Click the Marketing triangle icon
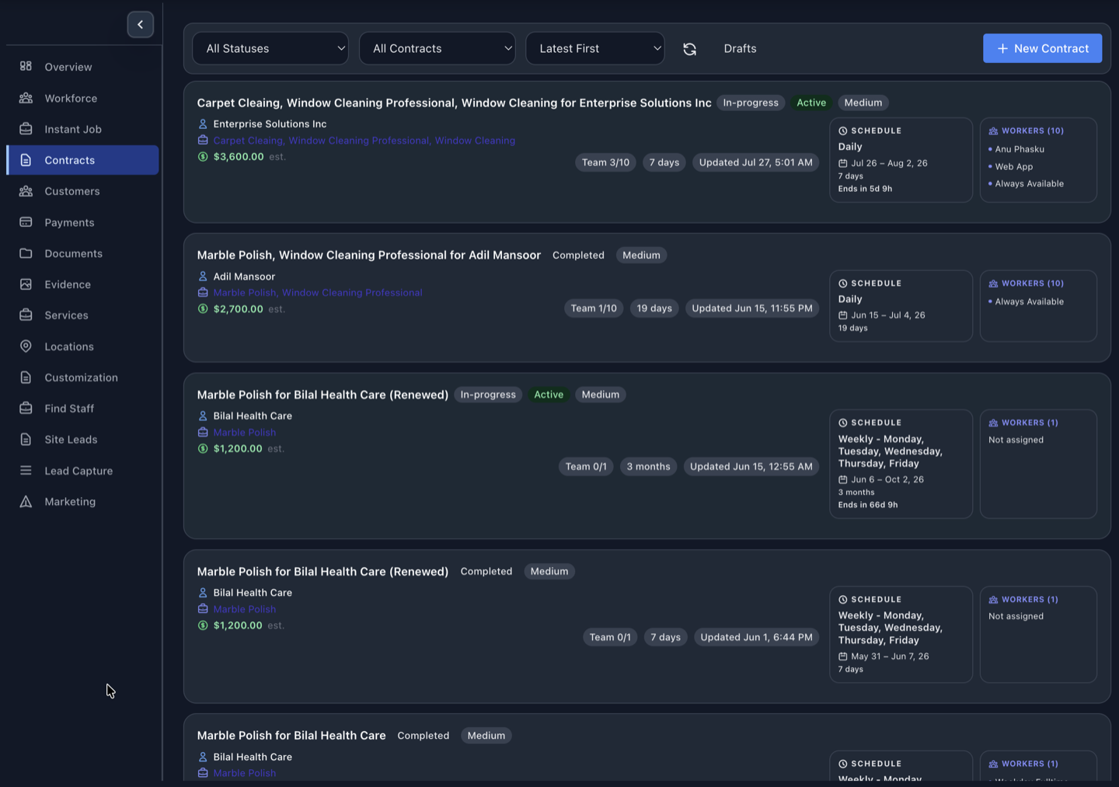This screenshot has width=1119, height=787. click(26, 502)
